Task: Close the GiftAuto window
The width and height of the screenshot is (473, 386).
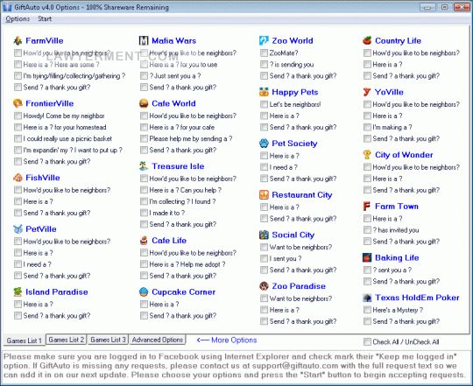Action: (462, 7)
